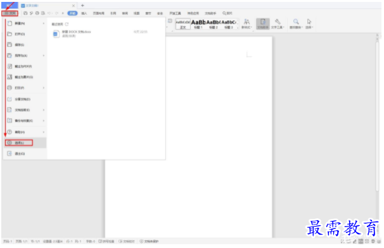The image size is (384, 248).
Task: Click the File (文件) menu button
Action: 10,13
